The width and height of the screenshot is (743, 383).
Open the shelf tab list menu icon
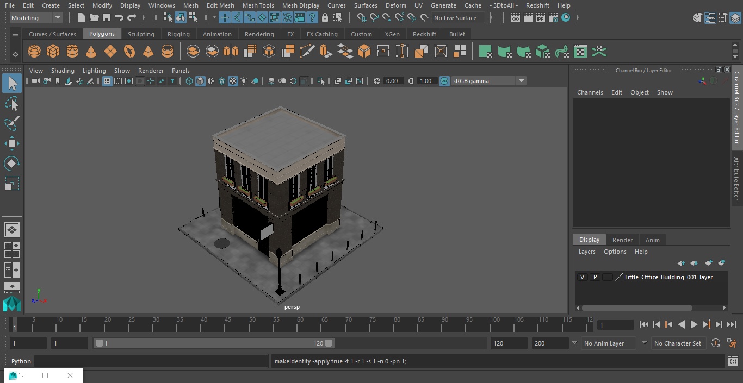click(x=15, y=34)
